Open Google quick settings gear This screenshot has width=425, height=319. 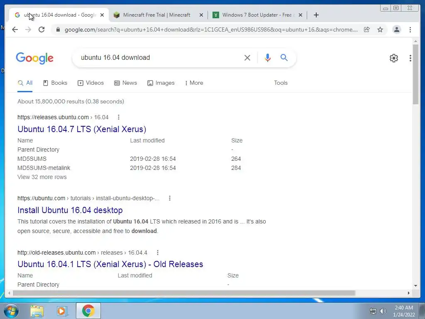pyautogui.click(x=394, y=58)
